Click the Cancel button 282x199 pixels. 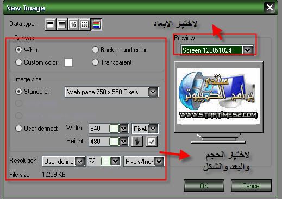[x=251, y=185]
